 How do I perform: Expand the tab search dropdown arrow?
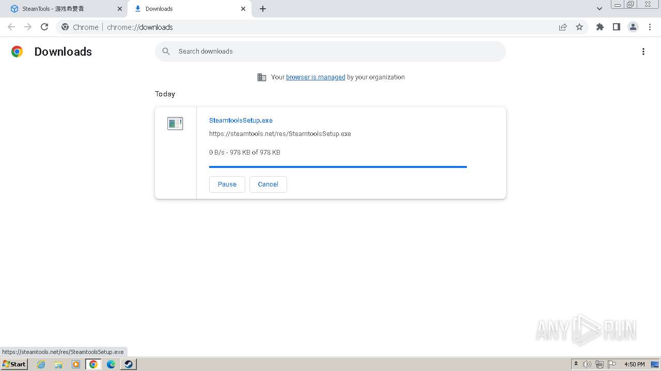coord(600,9)
